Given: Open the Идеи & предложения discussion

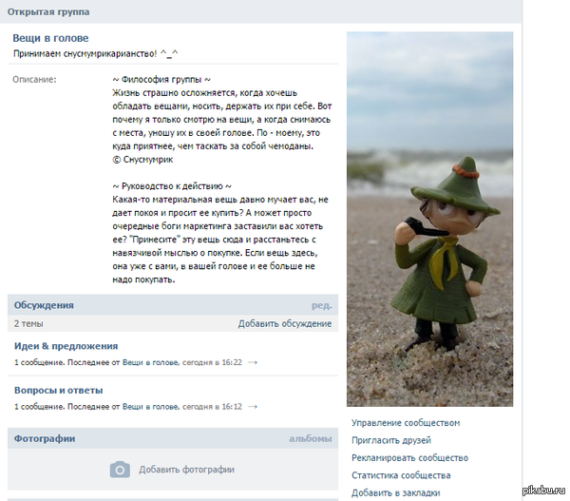Looking at the screenshot, I should (66, 346).
